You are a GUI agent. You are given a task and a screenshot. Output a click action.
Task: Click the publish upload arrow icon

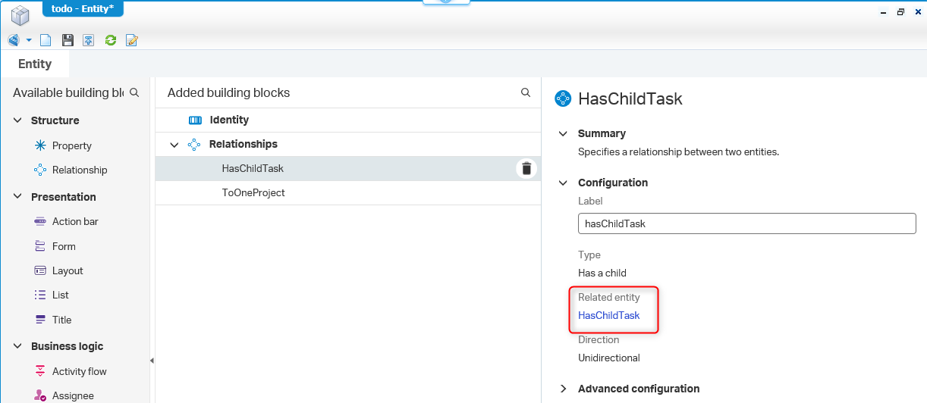(89, 40)
